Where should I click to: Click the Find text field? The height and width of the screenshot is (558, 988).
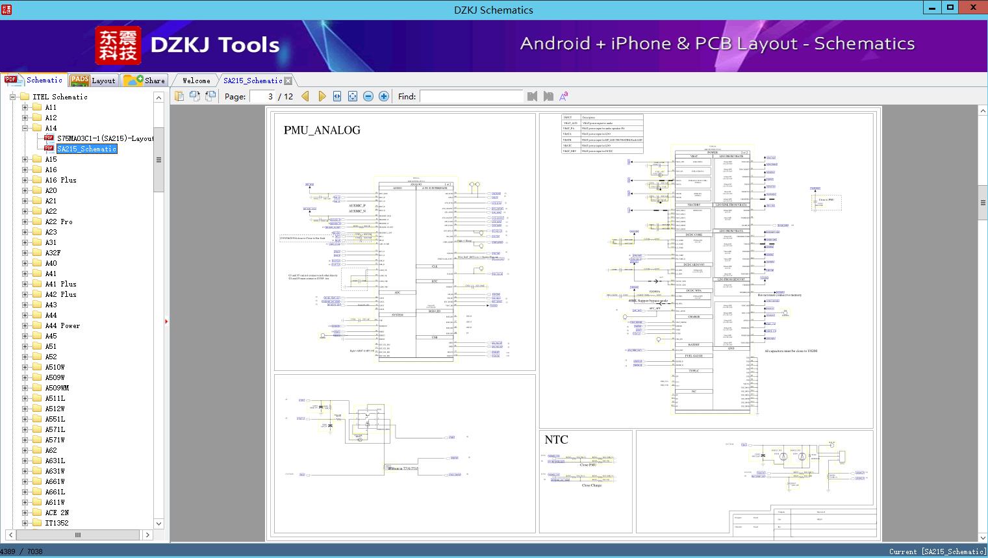pos(471,96)
